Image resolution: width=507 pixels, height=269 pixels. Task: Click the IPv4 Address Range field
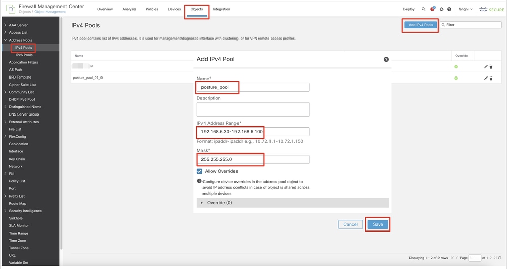point(253,132)
